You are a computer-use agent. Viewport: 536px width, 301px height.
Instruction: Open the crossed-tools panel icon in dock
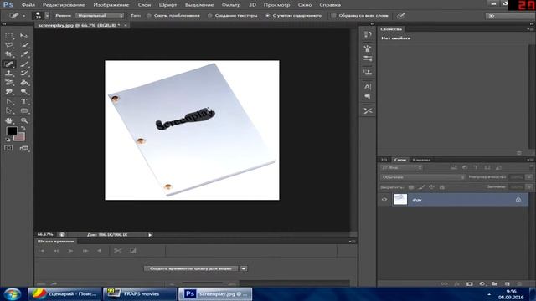tap(368, 110)
